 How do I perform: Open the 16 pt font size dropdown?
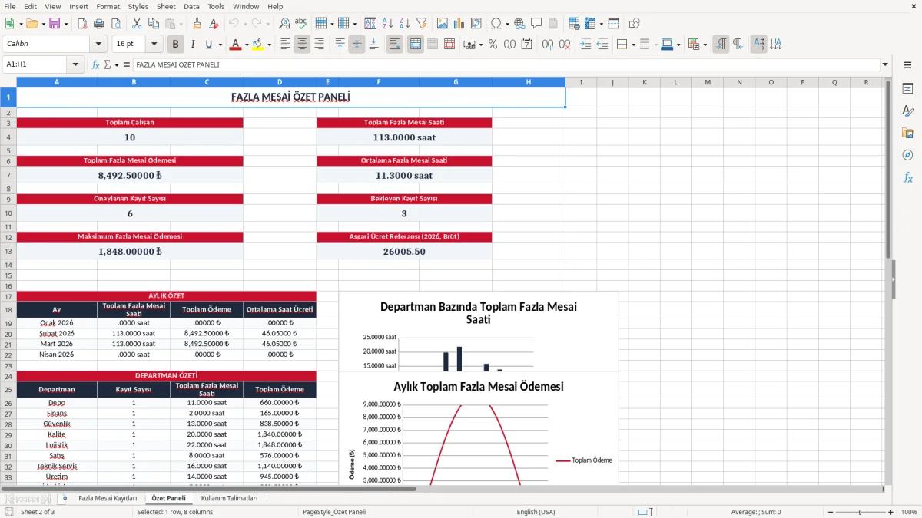(x=154, y=45)
